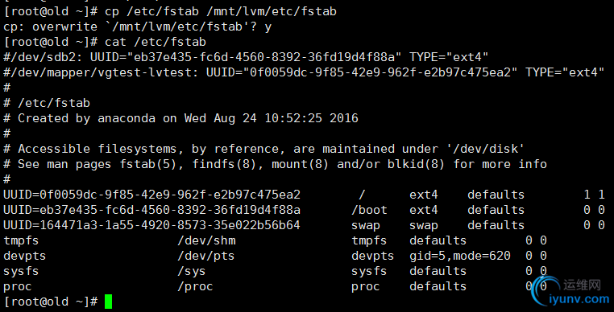
Task: Click the /proc mount point
Action: tap(195, 286)
